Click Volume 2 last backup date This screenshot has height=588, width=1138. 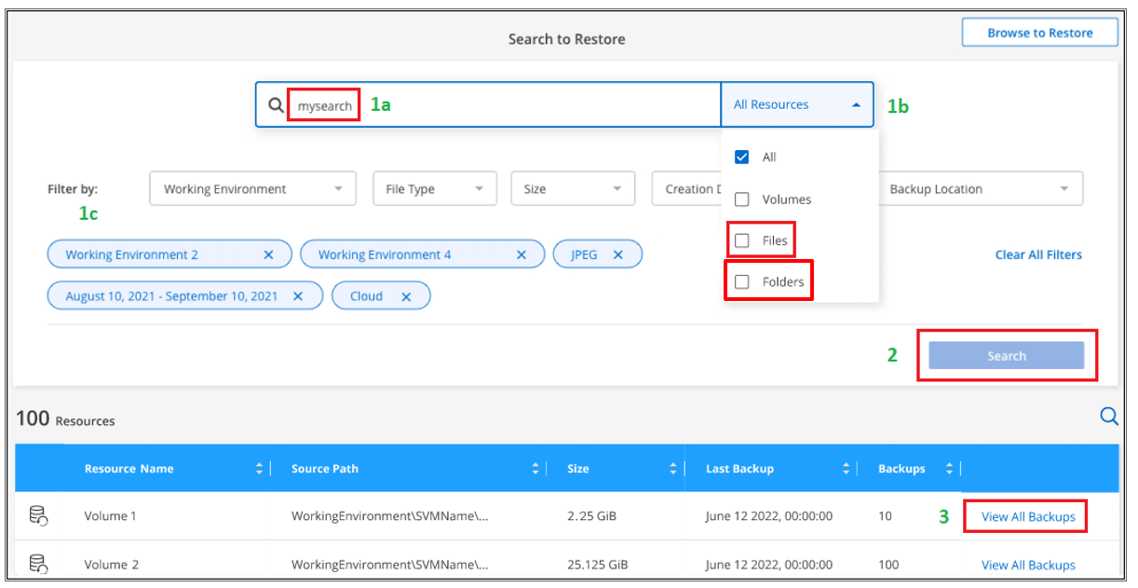coord(769,565)
